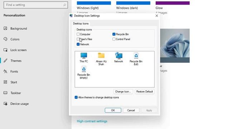The width and height of the screenshot is (229, 129).
Task: Click the Find a setting search box
Action: 36,5
